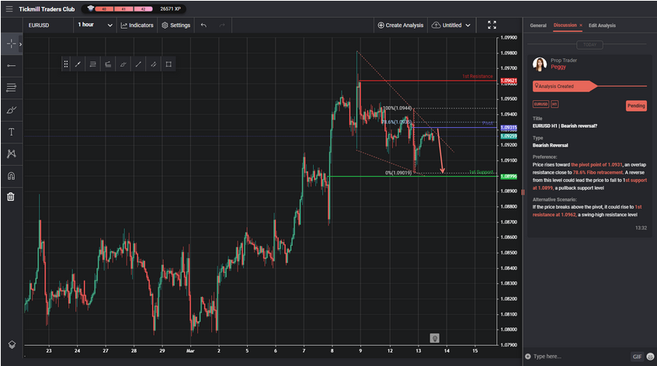Screen dimensions: 657x366
Task: Pick the parallel channel tool in floating toolbar
Action: point(153,64)
